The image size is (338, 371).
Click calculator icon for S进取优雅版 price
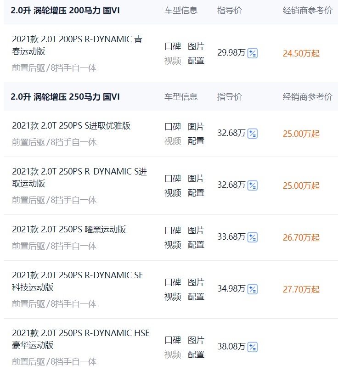pyautogui.click(x=252, y=134)
